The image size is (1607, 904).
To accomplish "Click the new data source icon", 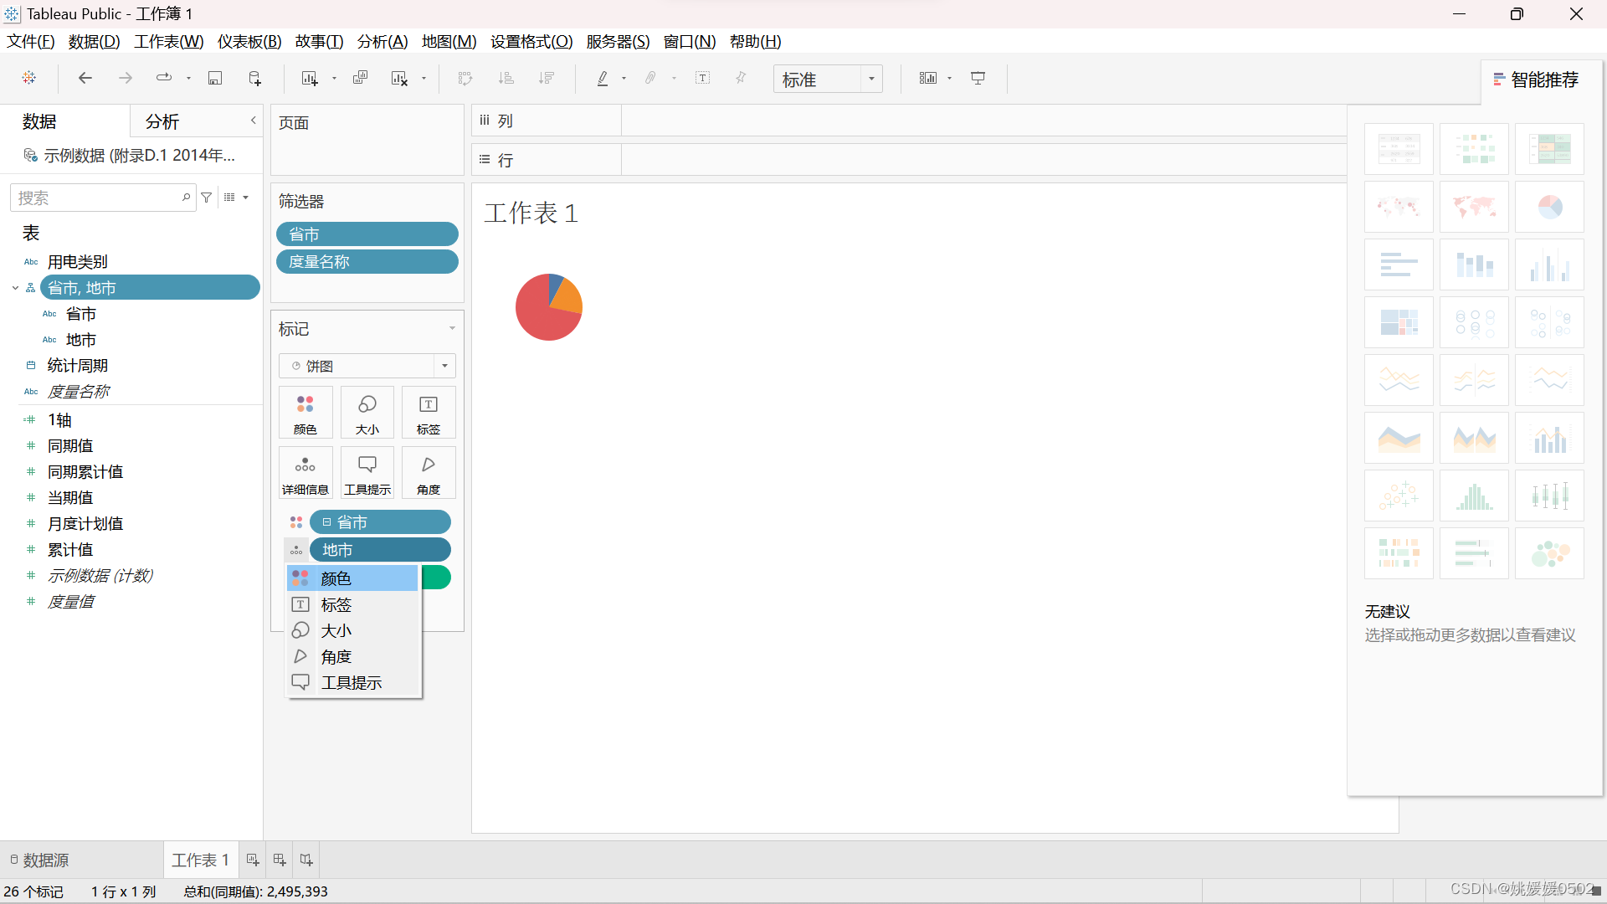I will click(x=255, y=78).
